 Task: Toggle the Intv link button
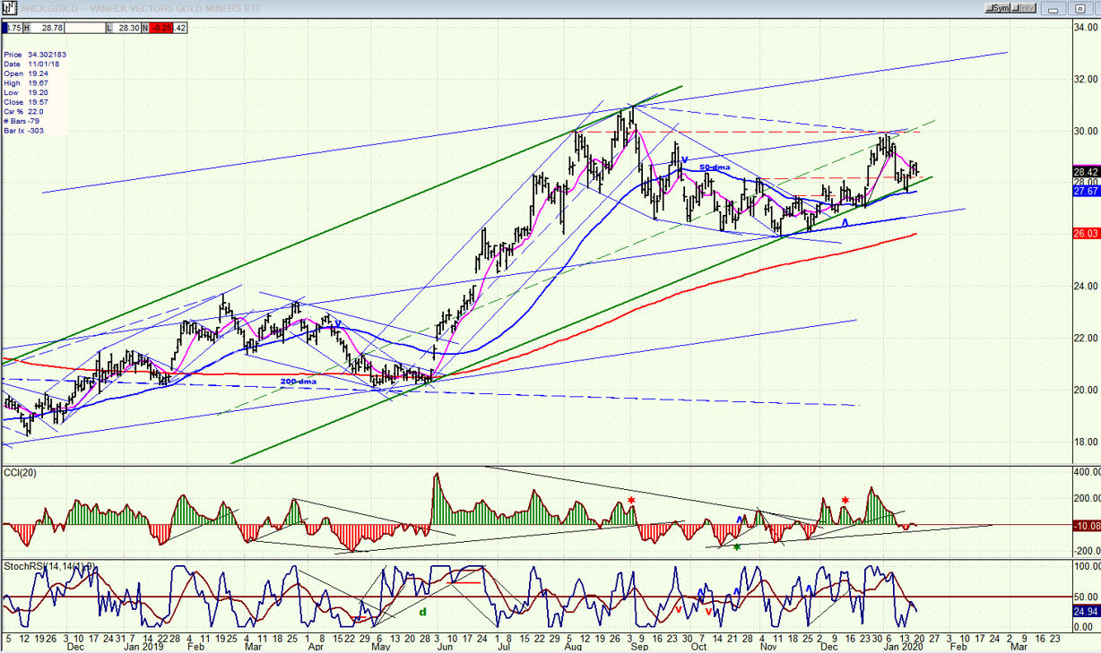(1025, 9)
